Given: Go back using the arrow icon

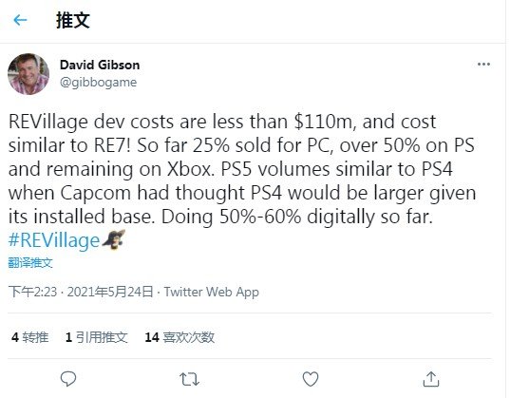Looking at the screenshot, I should pos(20,20).
